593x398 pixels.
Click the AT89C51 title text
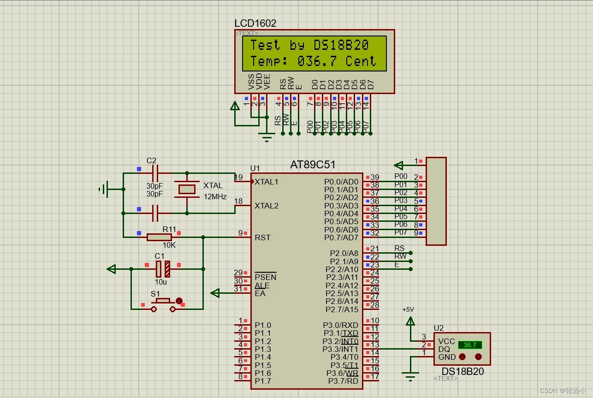(x=313, y=165)
